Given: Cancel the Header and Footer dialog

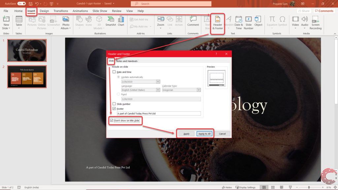Looking at the screenshot, I should tap(222, 134).
